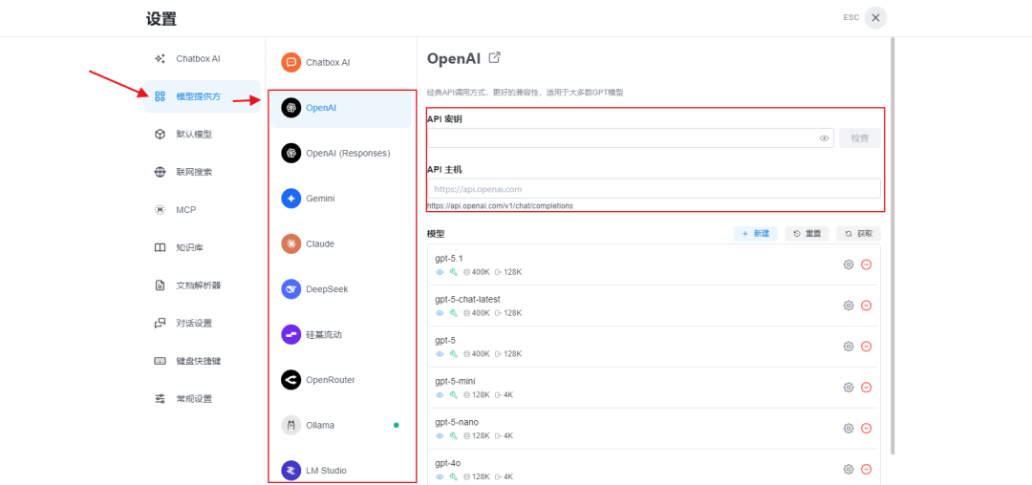Select the OpenAI (Responses) provider
Screen dimensions: 1032x485
tap(341, 153)
